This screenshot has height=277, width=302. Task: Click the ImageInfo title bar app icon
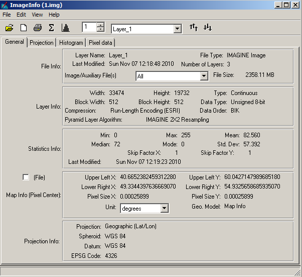5,5
